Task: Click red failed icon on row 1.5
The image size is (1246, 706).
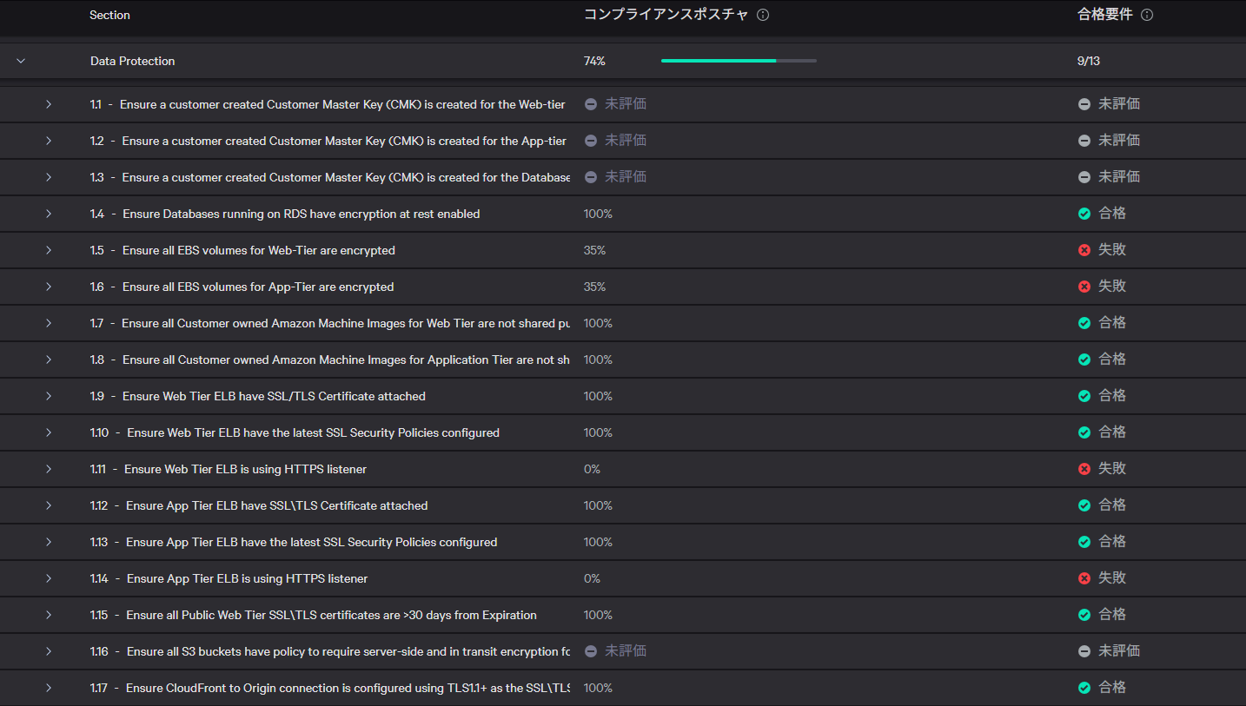Action: [x=1084, y=250]
